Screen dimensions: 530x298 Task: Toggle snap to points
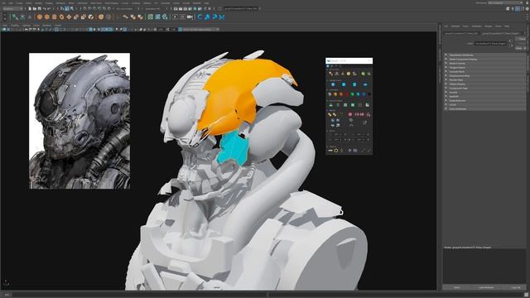click(94, 8)
